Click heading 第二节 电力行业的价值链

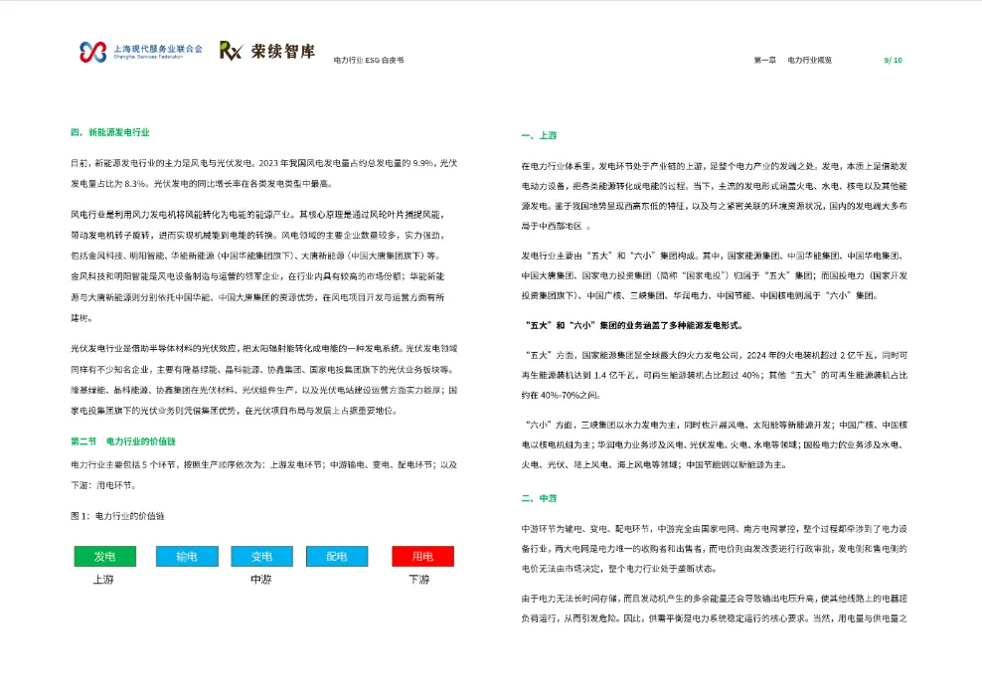pos(123,441)
